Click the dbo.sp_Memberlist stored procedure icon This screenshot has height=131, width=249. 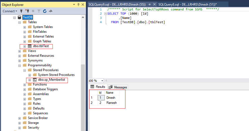35,80
